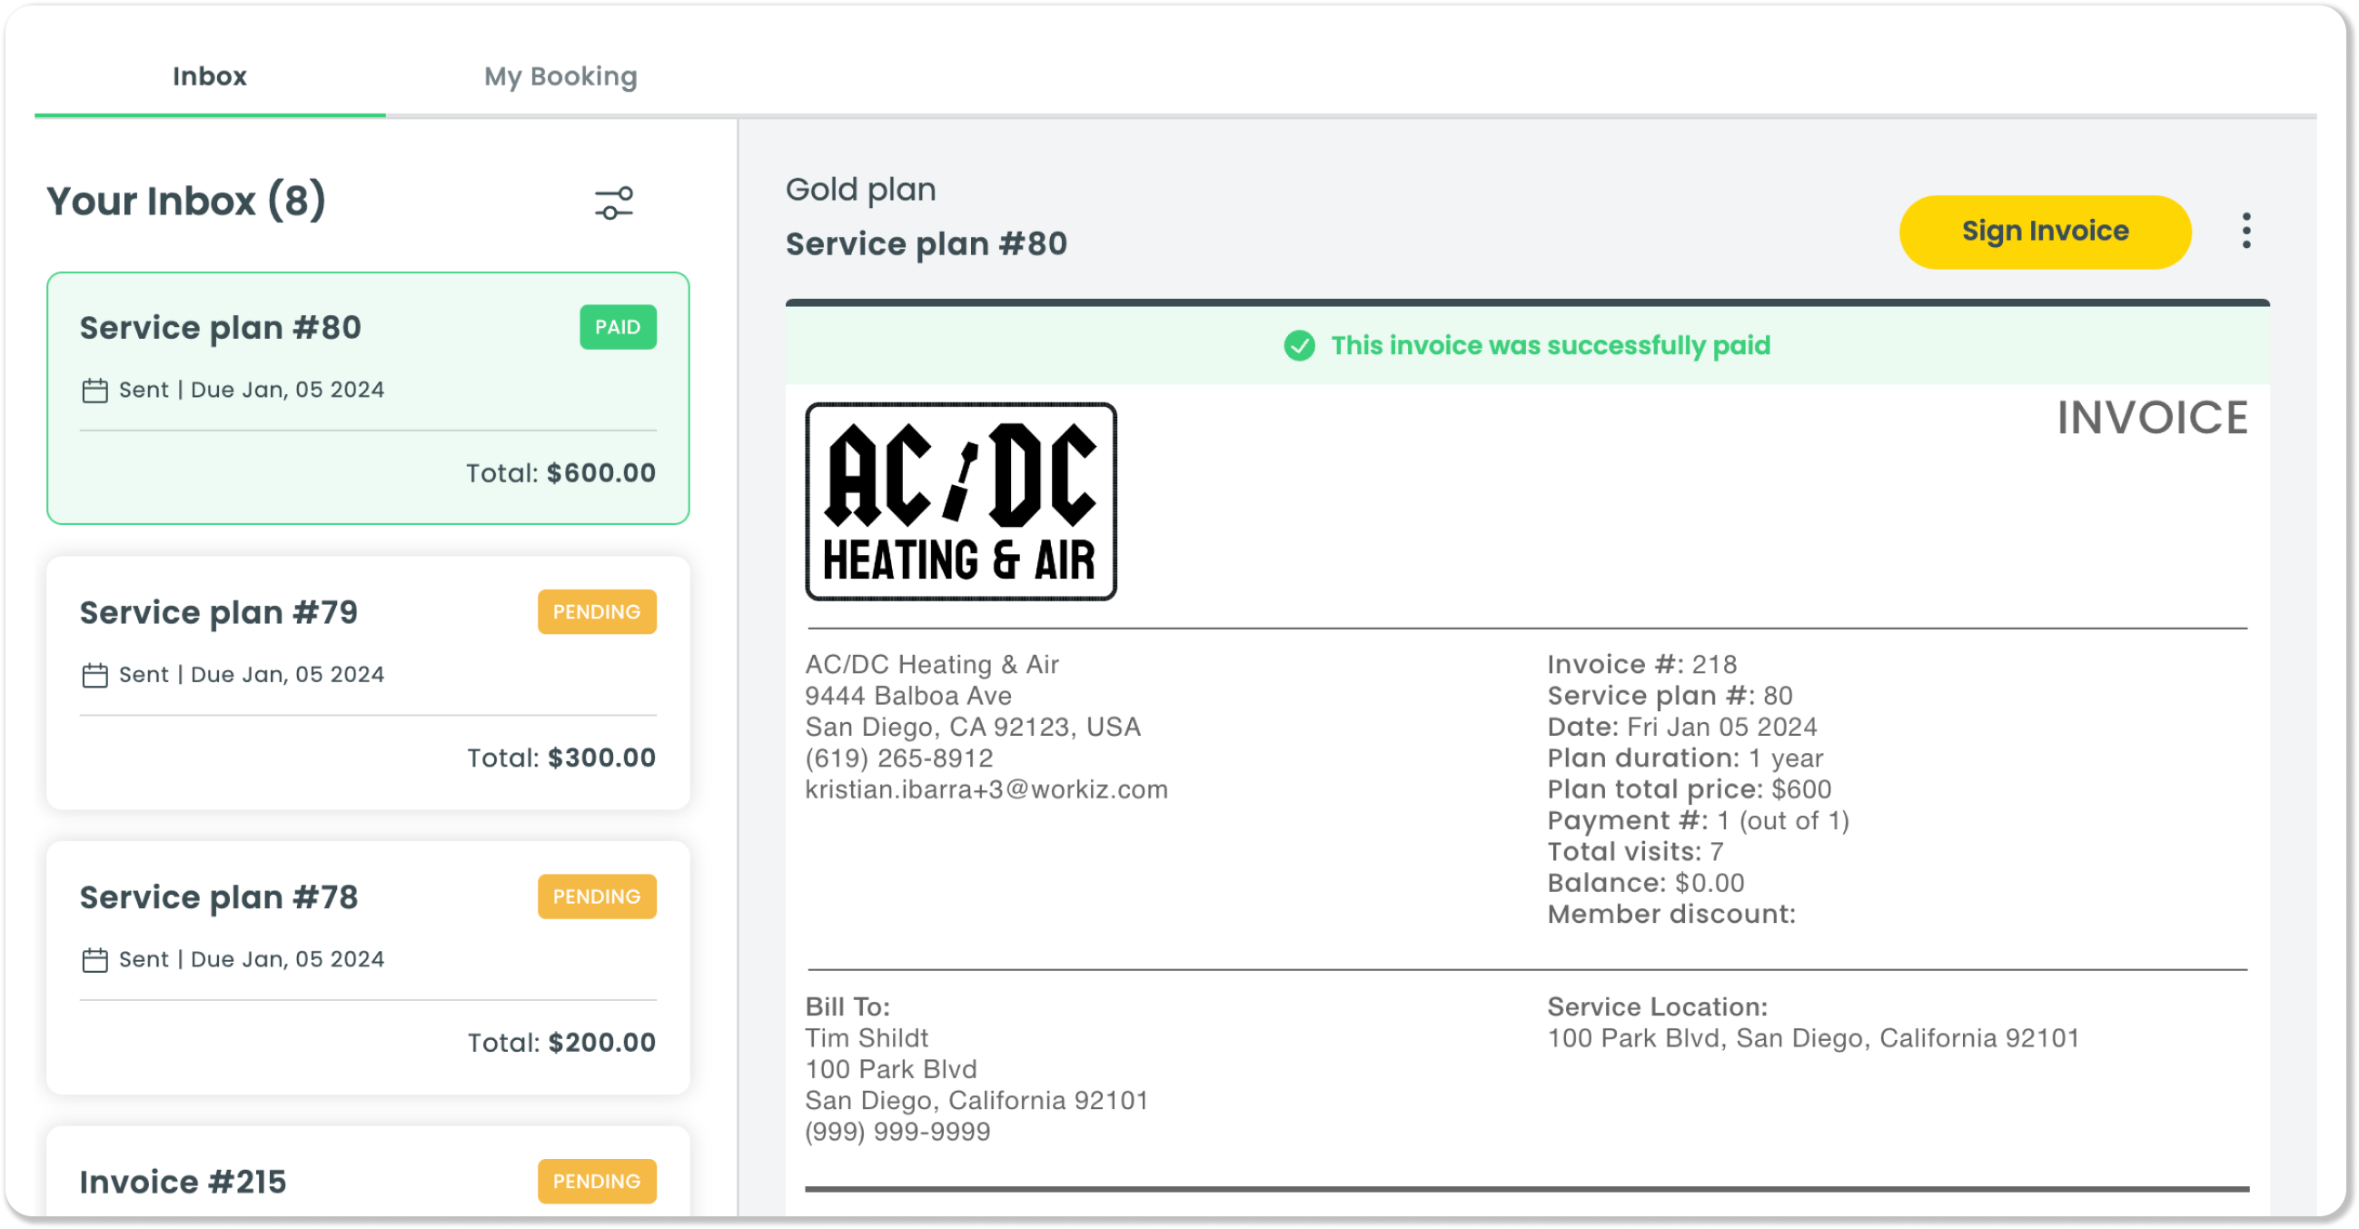Click the company phone (619) 265-8912
The image size is (2359, 1229).
pyautogui.click(x=898, y=758)
